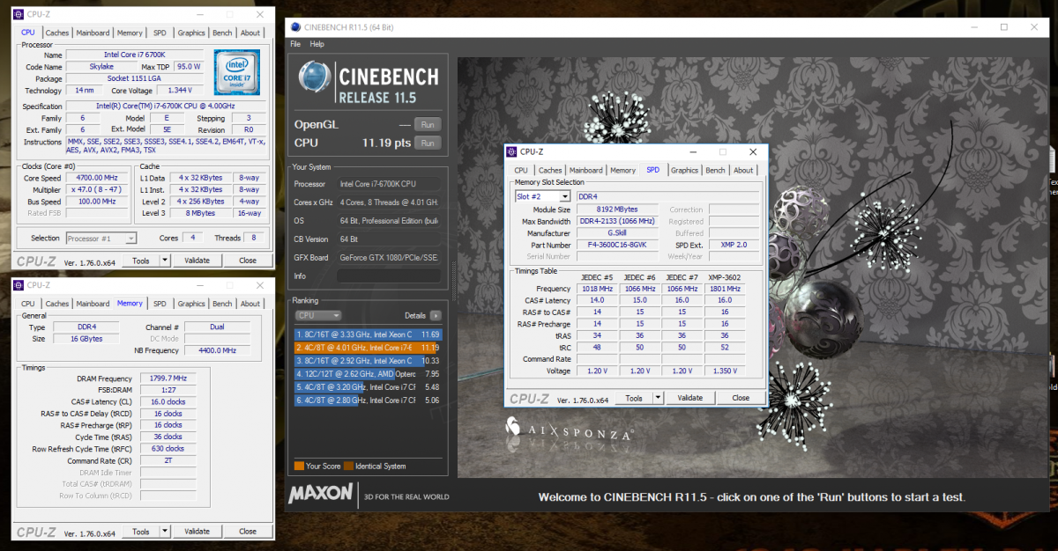Switch to Memory tab in SPD window

pos(622,170)
